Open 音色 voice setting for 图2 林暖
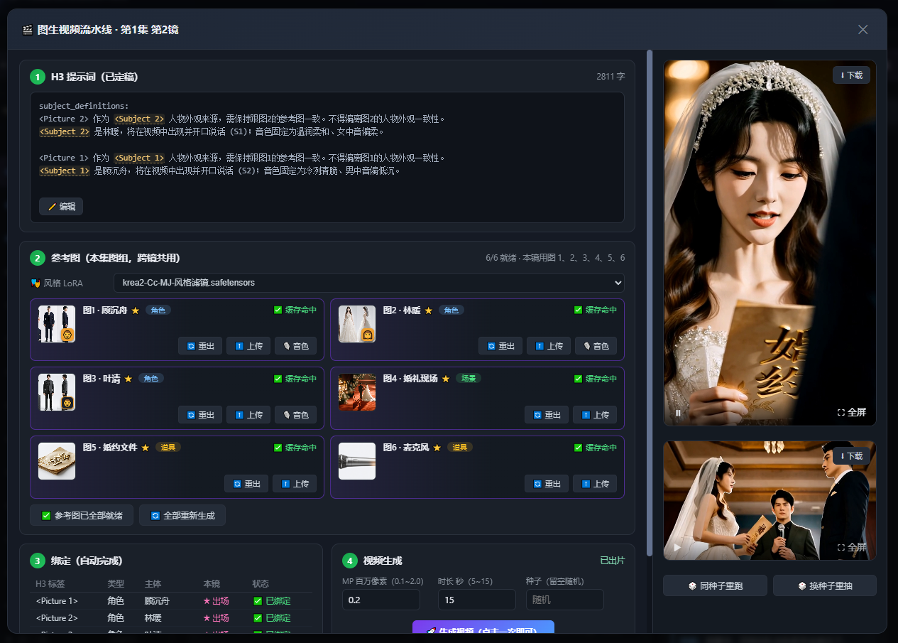 [x=596, y=346]
